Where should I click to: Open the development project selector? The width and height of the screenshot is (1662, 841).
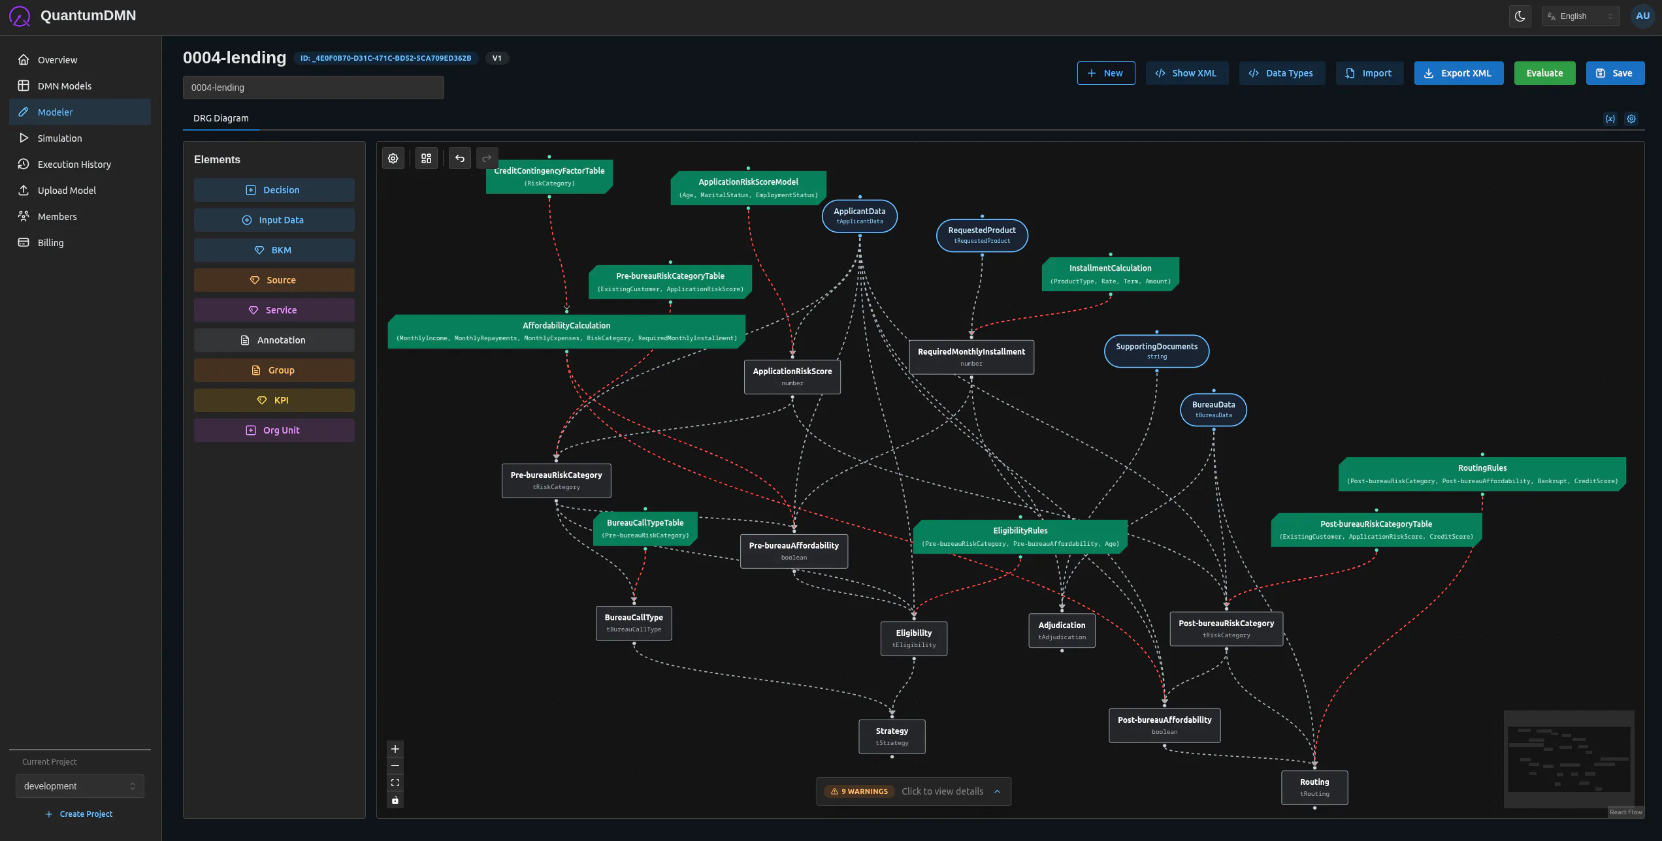pos(80,786)
